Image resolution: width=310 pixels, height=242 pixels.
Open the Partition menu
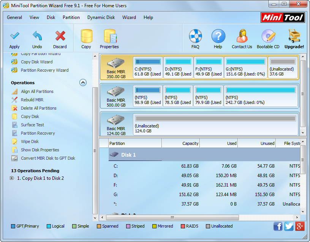tap(71, 17)
